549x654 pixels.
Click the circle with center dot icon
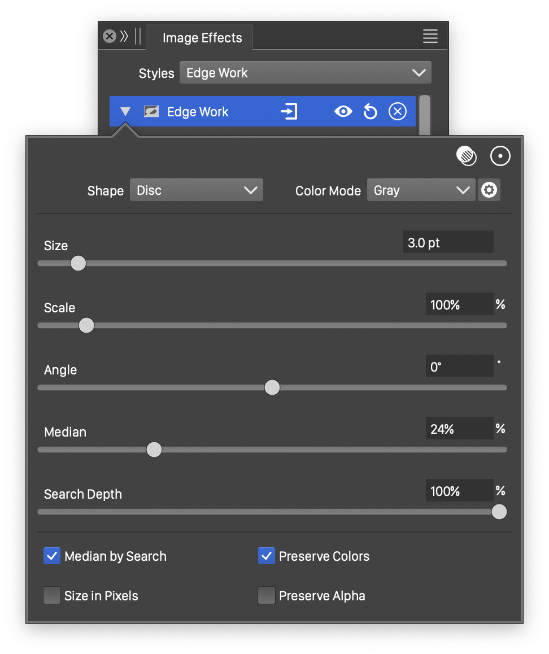click(x=500, y=156)
